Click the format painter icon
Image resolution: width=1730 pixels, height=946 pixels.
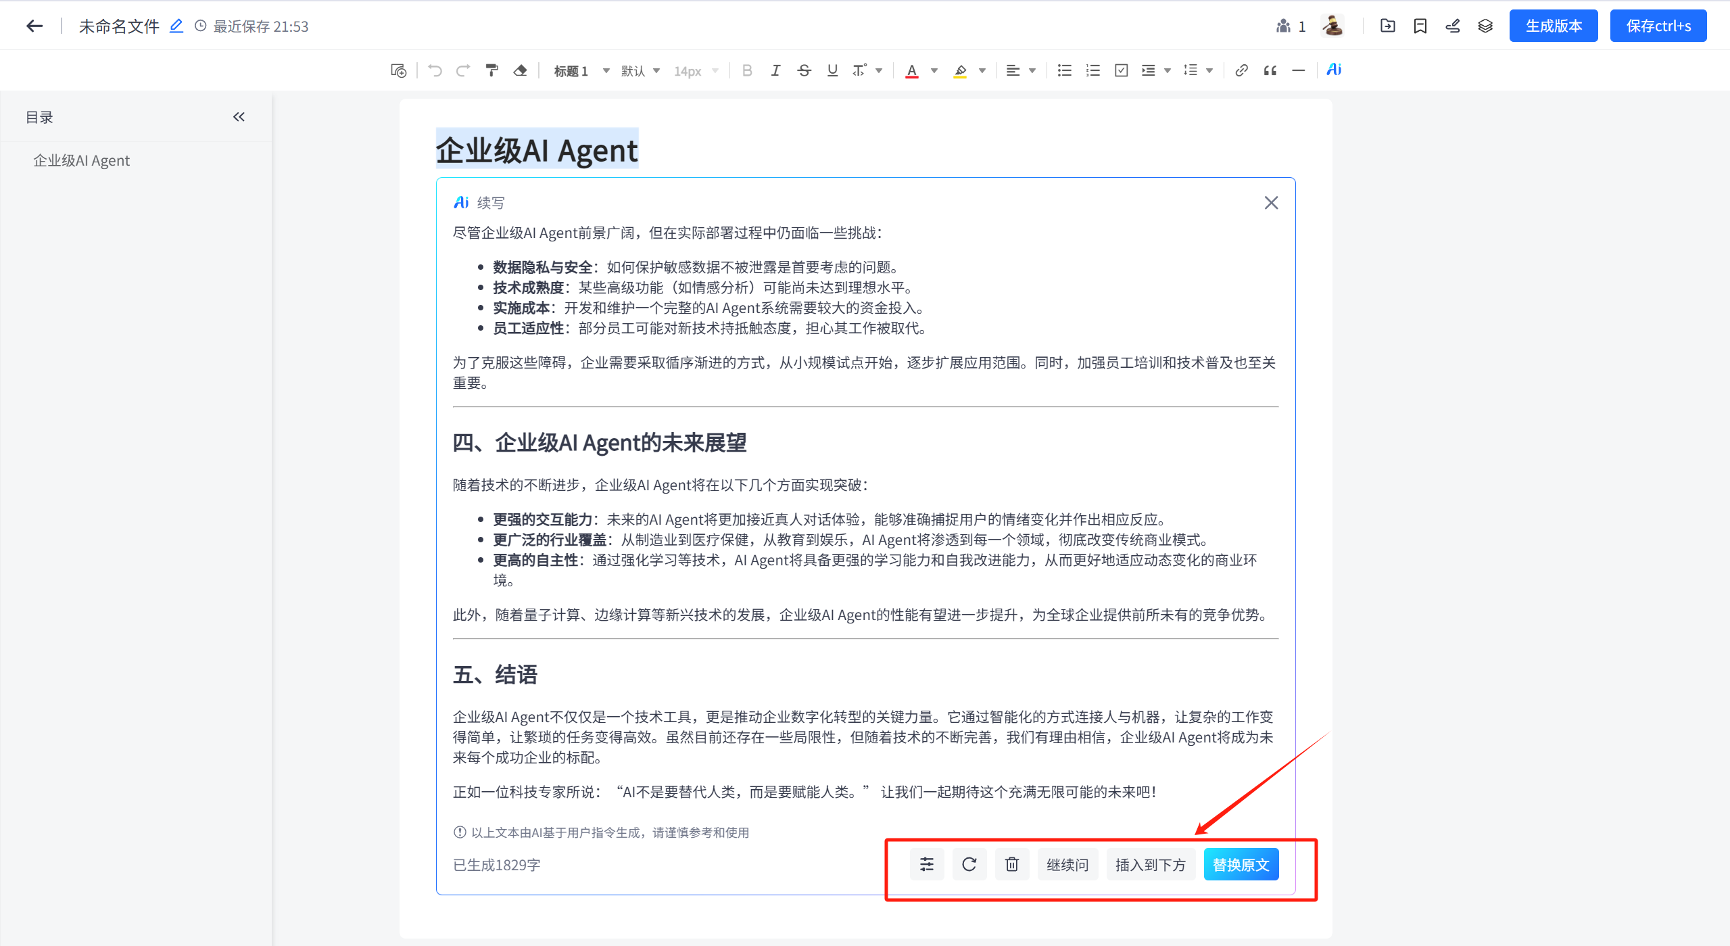pos(491,70)
